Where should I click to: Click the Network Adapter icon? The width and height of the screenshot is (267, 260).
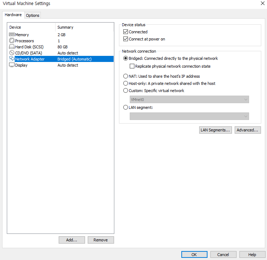12,59
